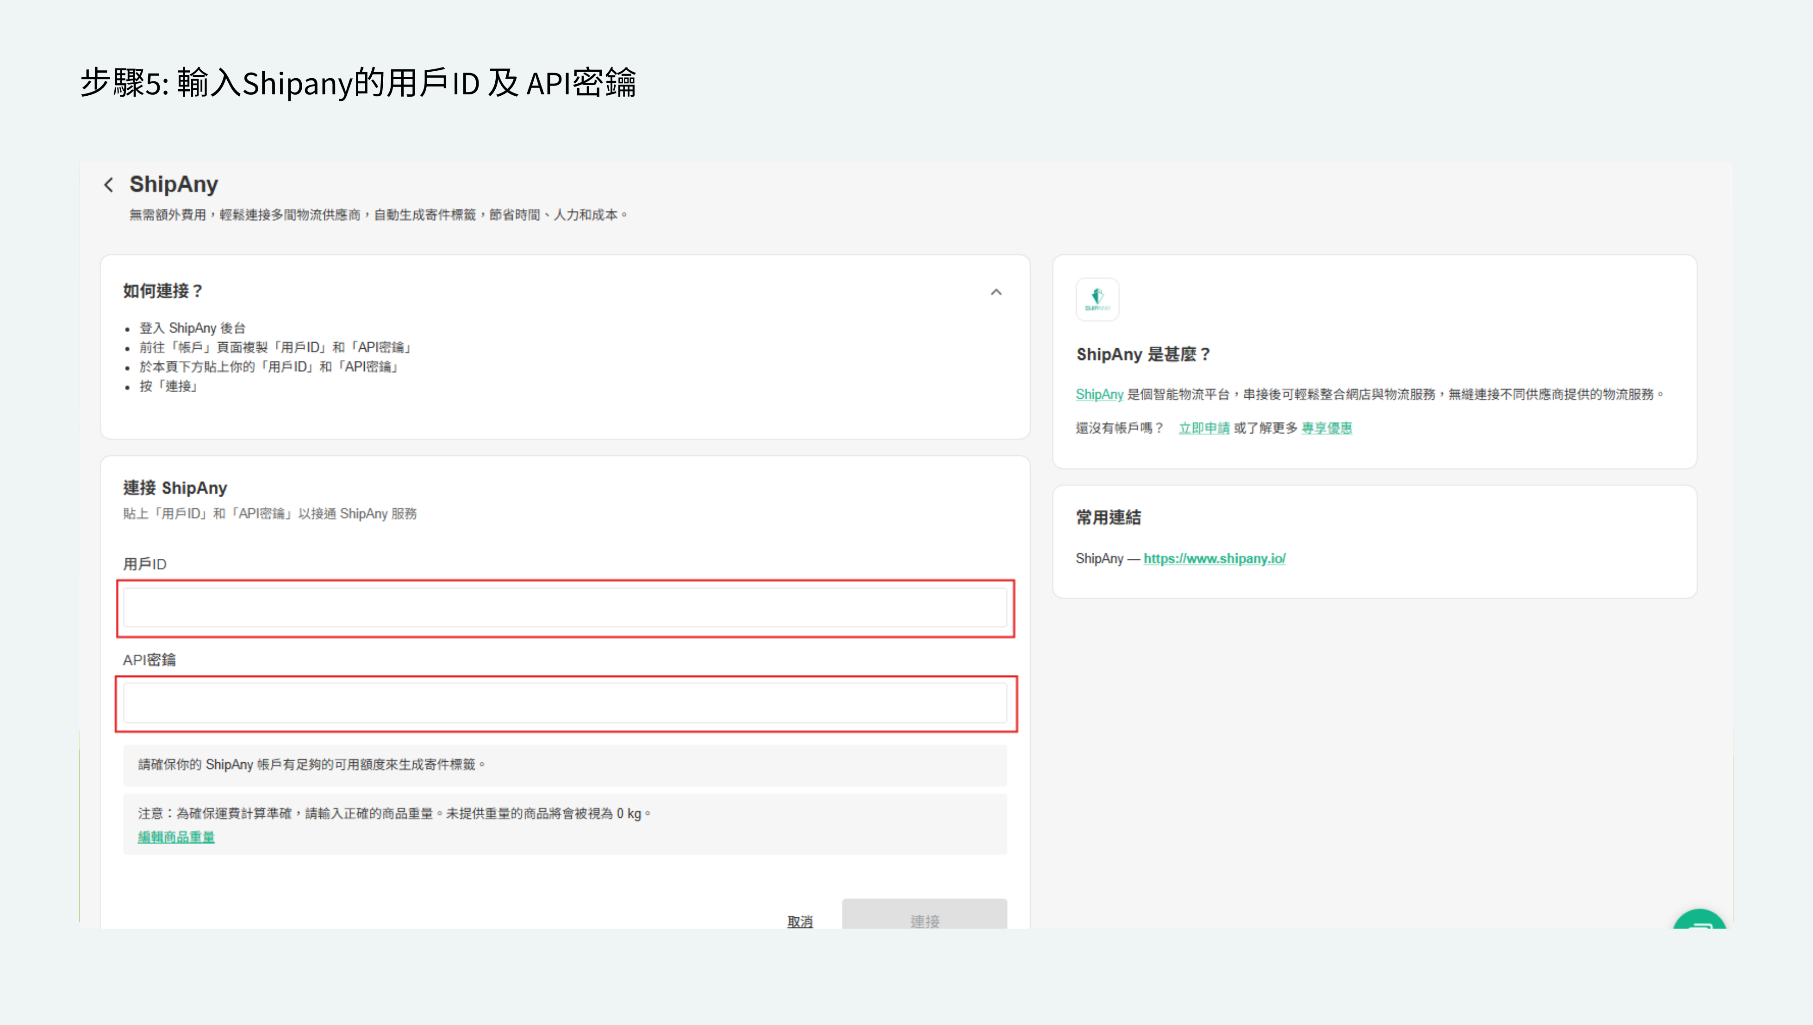Collapse the 如何連接 section chevron
Screen dimensions: 1813x1025
coord(995,292)
